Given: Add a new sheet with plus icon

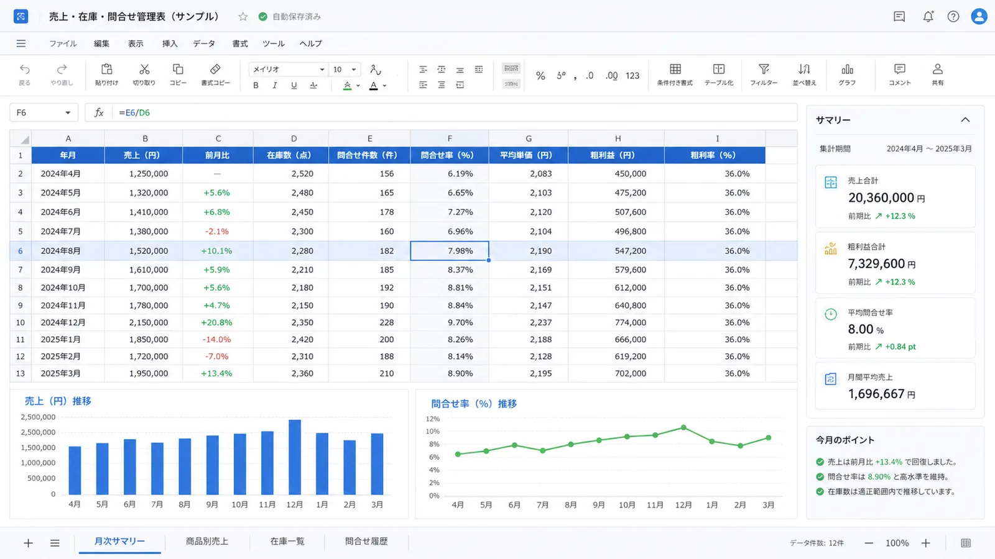Looking at the screenshot, I should [x=28, y=543].
